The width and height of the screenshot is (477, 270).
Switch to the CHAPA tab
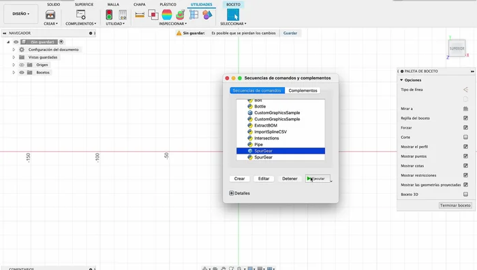(139, 5)
